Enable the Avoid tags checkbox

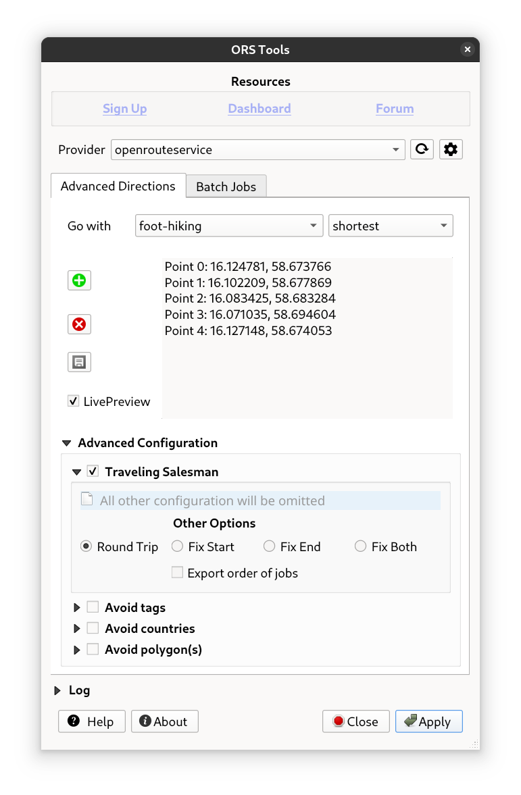pyautogui.click(x=93, y=607)
